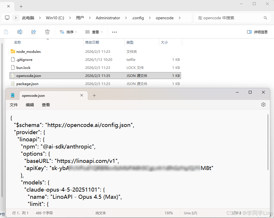Click 纯文本 in Notepad status bar
274x218 pixels.
coord(101,213)
